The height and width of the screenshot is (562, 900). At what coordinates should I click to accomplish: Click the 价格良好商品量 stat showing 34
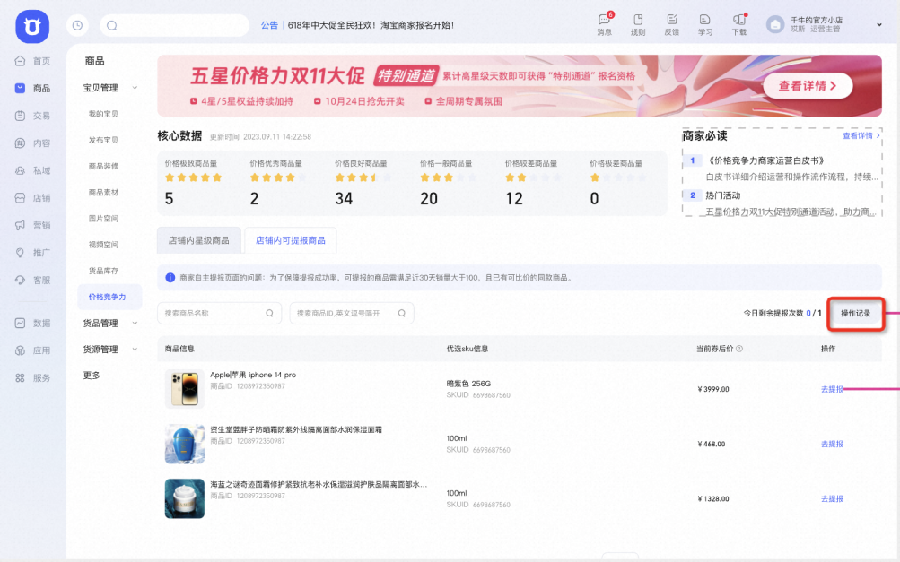[x=363, y=183]
